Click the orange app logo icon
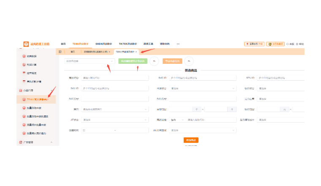The image size is (321, 186). click(x=26, y=44)
